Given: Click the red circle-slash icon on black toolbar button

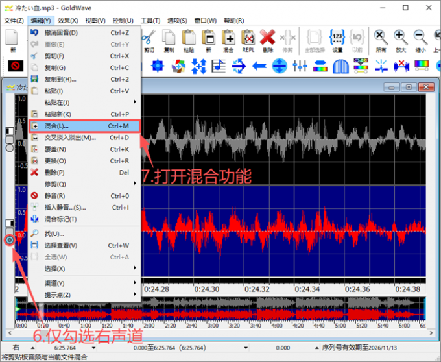Looking at the screenshot, I should tap(16, 66).
